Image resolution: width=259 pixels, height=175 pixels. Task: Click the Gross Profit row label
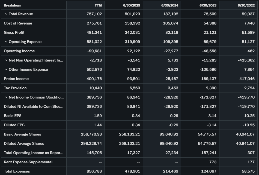click(x=14, y=32)
